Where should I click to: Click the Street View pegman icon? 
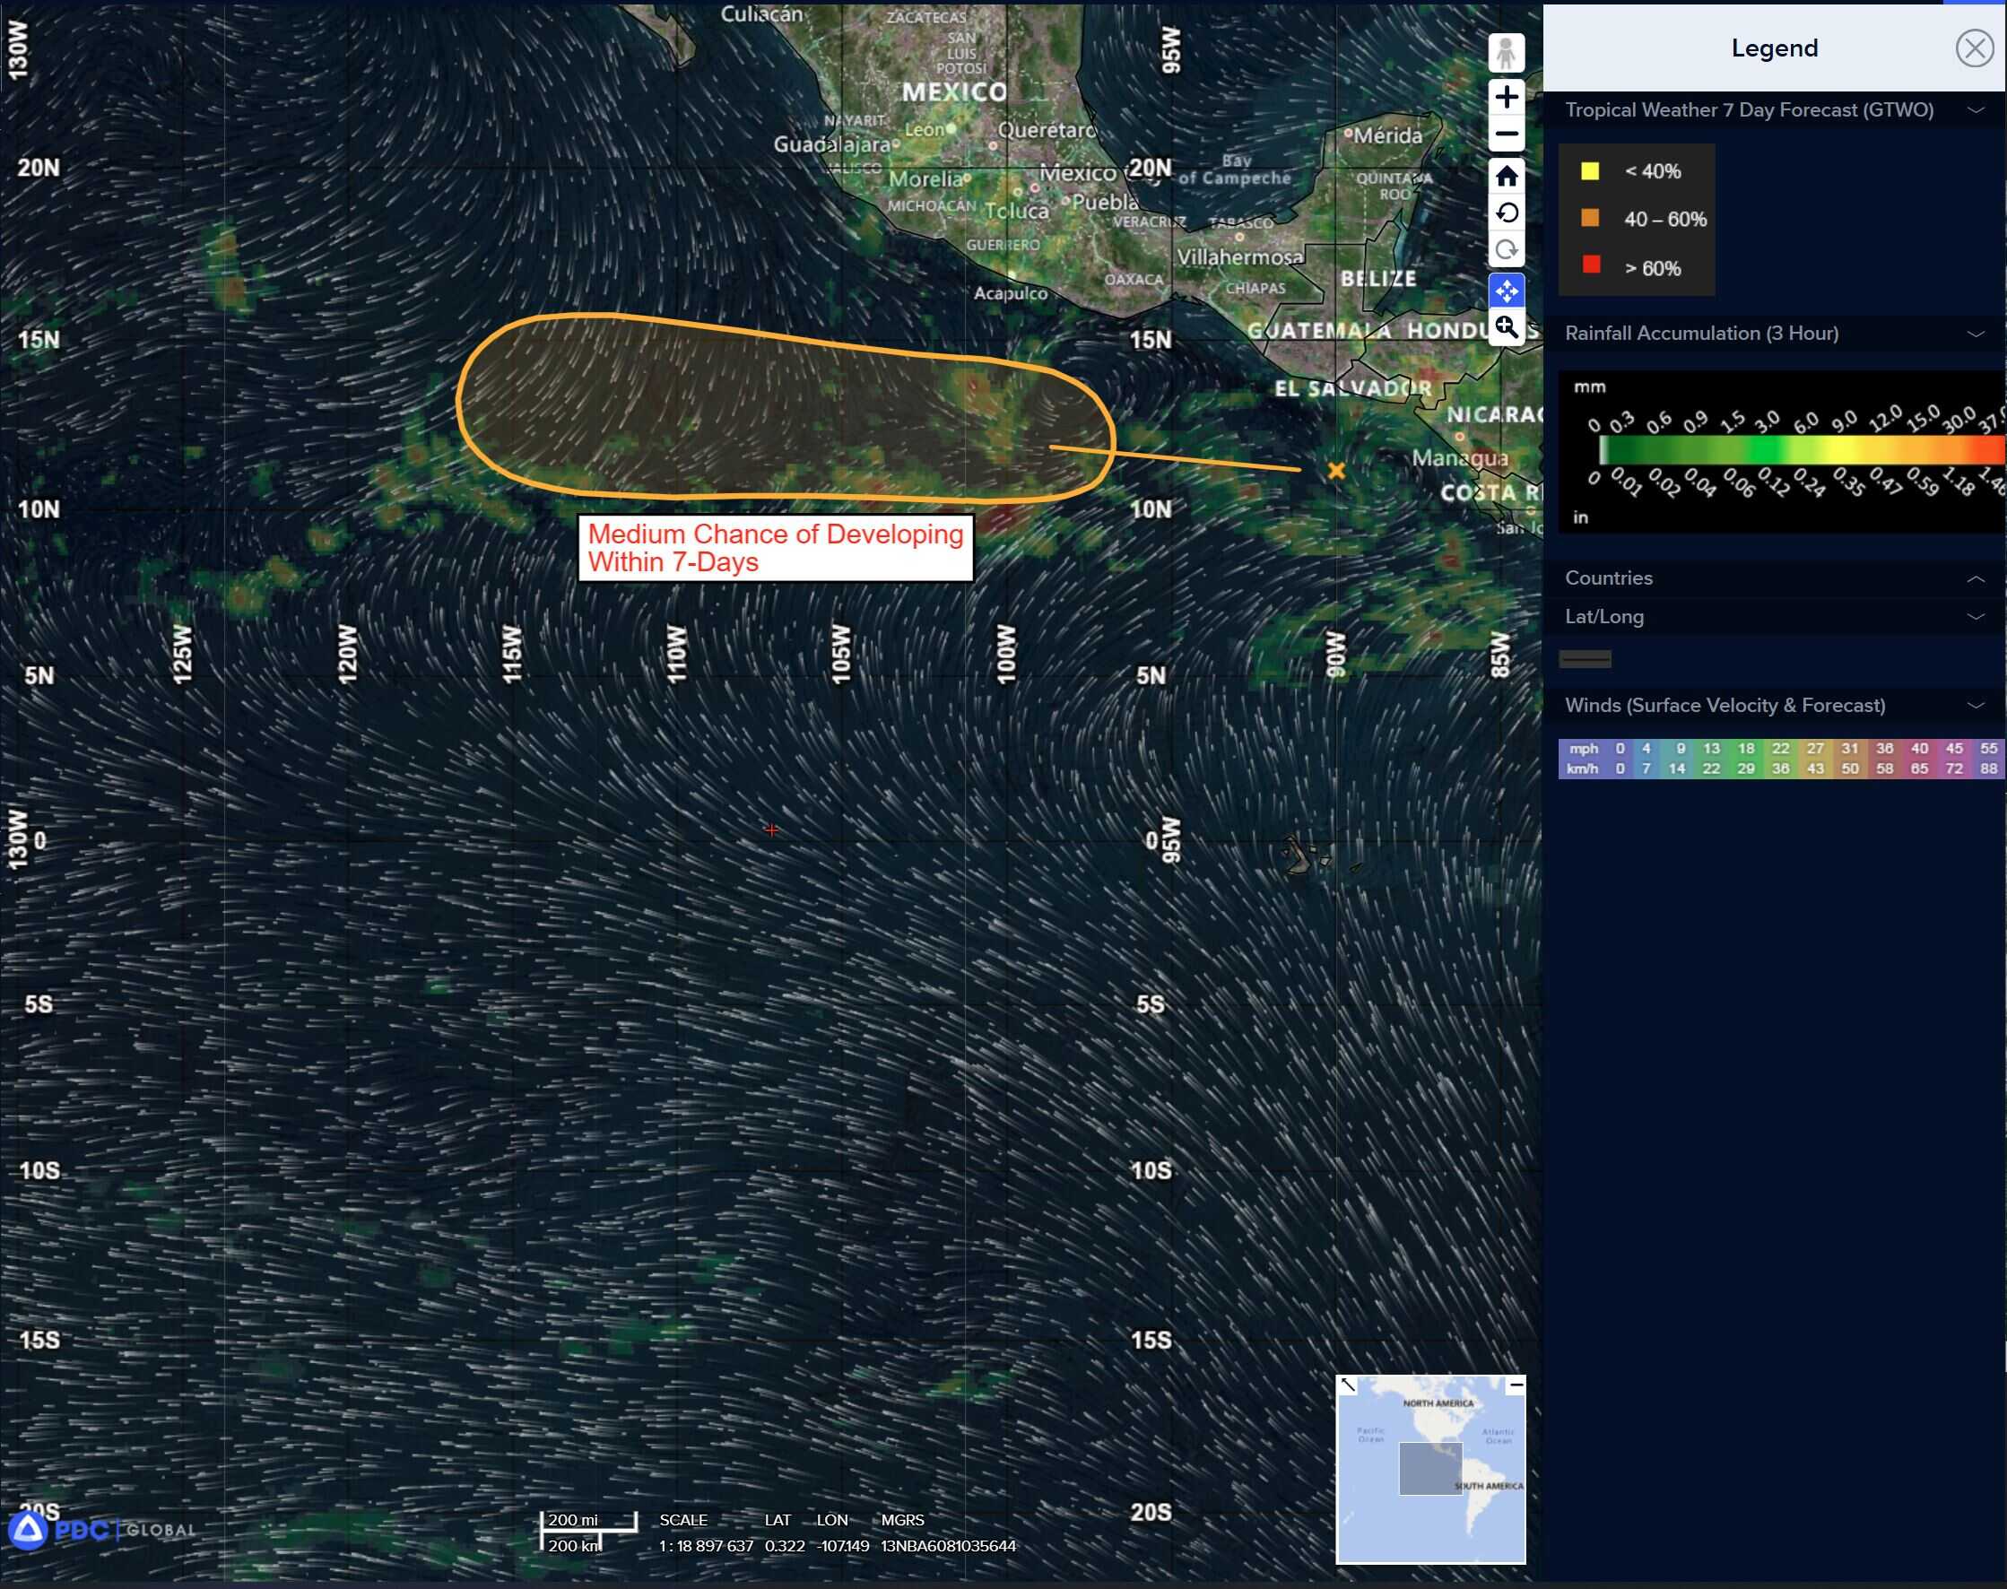point(1506,53)
